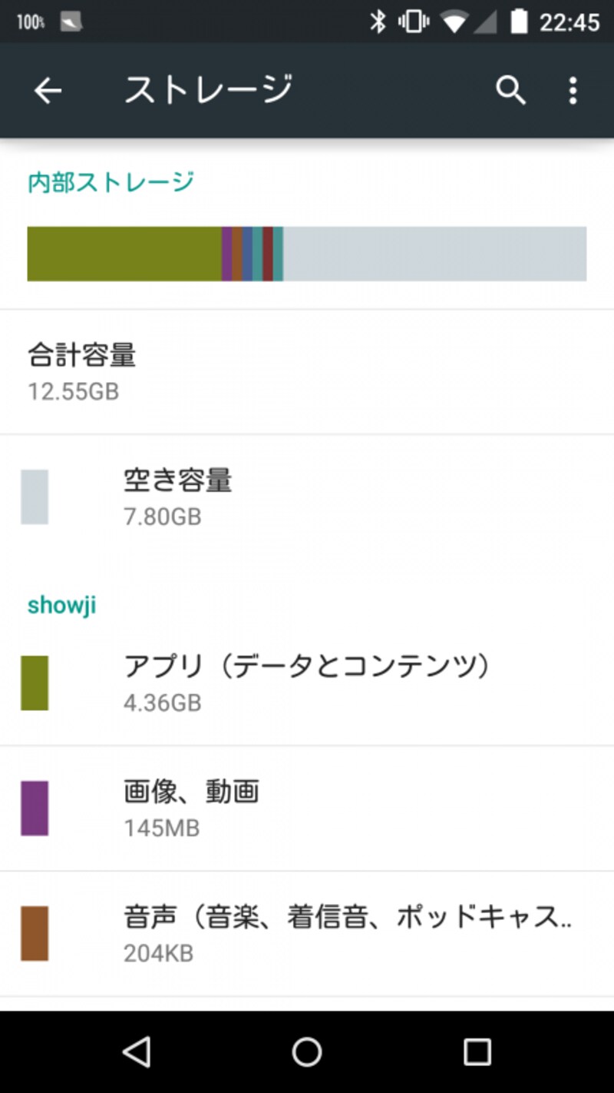
Task: Open the three-dot overflow menu
Action: tap(573, 91)
